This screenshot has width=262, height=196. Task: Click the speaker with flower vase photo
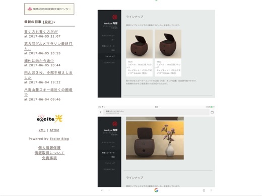[x=155, y=140]
